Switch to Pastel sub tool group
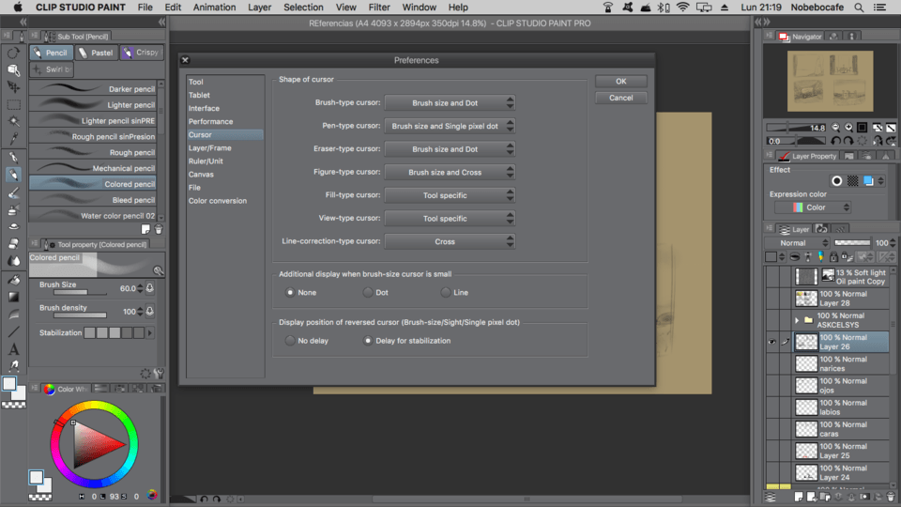The image size is (901, 507). 96,53
